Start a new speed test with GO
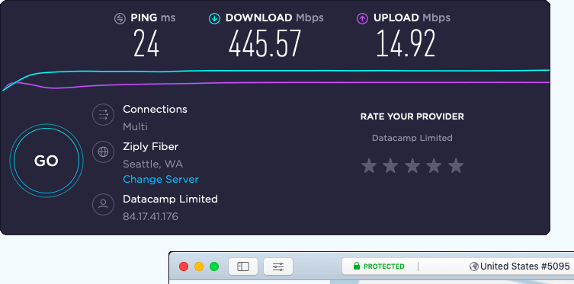The image size is (574, 284). click(46, 161)
